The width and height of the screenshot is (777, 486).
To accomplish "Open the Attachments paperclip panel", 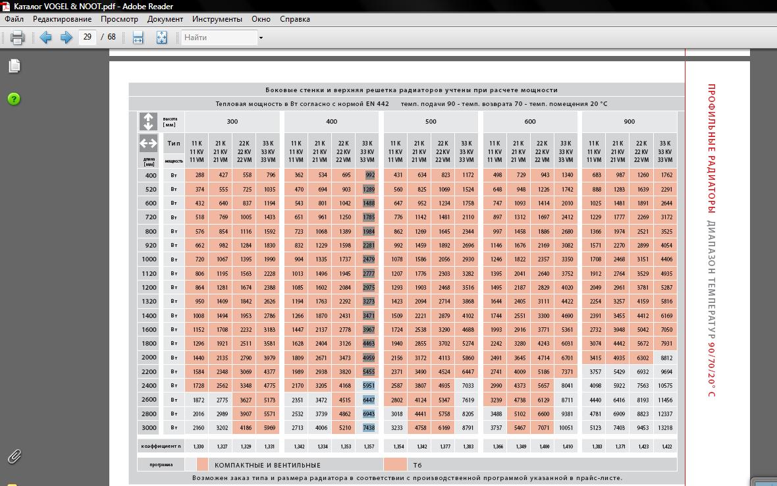I will coord(14,456).
